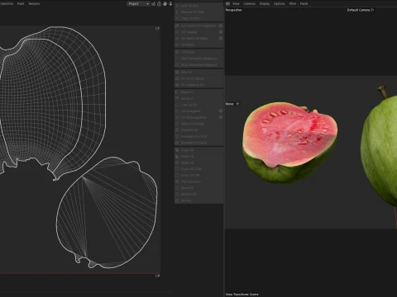397x297 pixels.
Task: Open the viewport Cameras menu
Action: click(250, 4)
